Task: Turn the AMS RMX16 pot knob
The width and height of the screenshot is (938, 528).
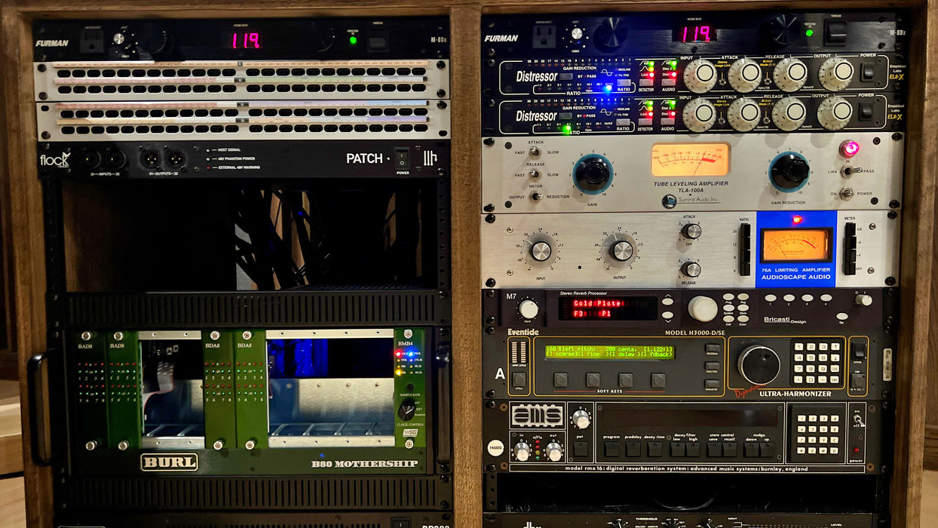Action: coord(581,420)
